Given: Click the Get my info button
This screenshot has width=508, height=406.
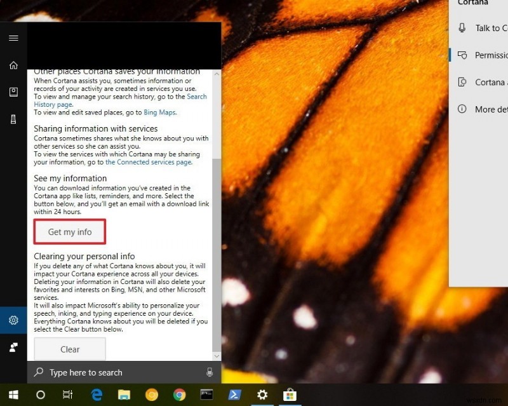Looking at the screenshot, I should pos(70,232).
